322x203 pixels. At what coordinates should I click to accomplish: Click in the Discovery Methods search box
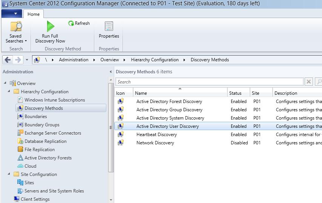tap(210, 82)
